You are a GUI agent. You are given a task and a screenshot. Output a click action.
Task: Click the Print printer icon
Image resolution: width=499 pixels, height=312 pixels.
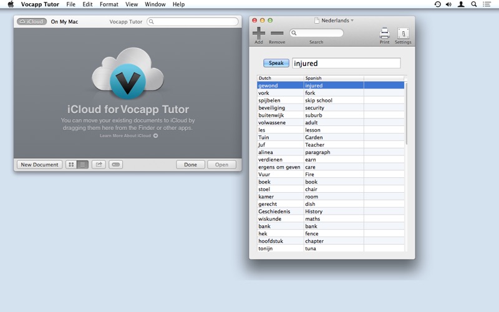pos(384,33)
